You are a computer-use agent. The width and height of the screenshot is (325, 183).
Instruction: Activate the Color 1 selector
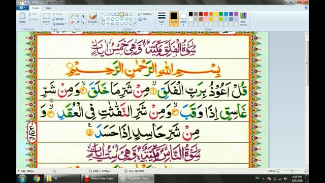coord(174,19)
